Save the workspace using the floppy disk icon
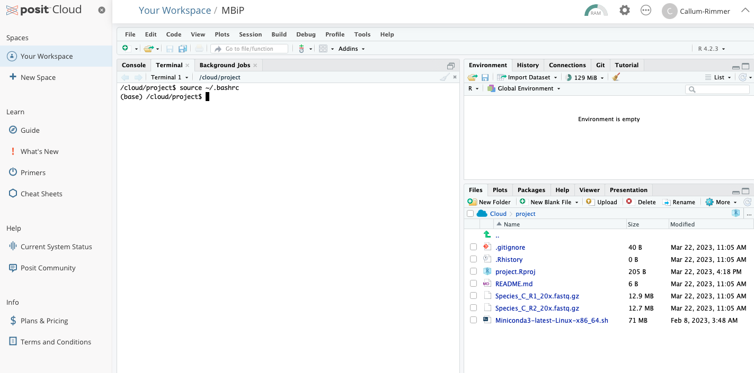 tap(485, 77)
